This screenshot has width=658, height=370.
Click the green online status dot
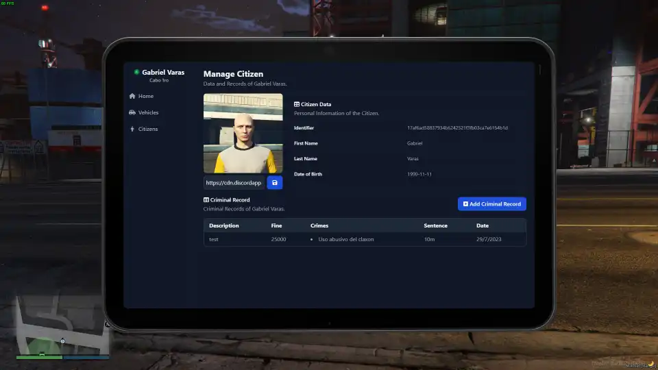(136, 72)
